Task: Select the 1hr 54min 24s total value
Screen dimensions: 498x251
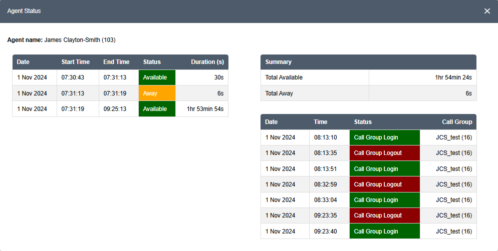Action: (x=453, y=77)
